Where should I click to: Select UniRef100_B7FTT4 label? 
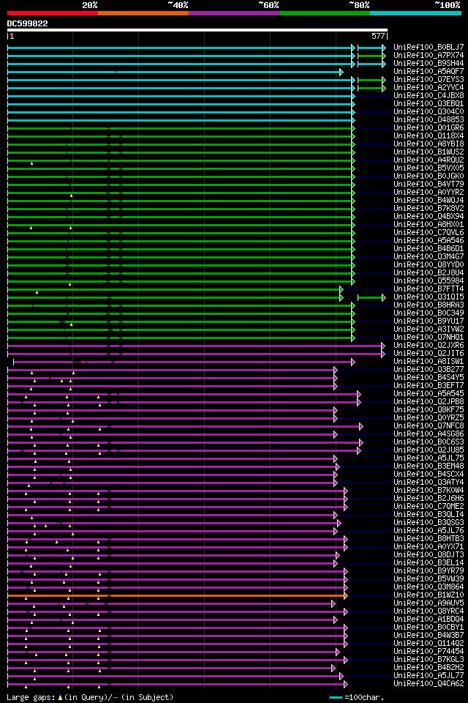(429, 289)
